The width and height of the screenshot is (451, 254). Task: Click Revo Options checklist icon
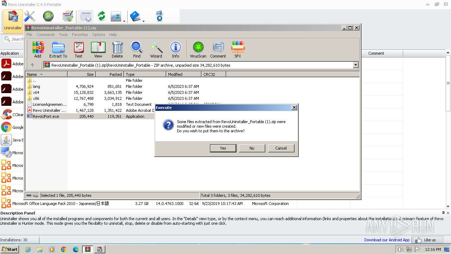(68, 16)
